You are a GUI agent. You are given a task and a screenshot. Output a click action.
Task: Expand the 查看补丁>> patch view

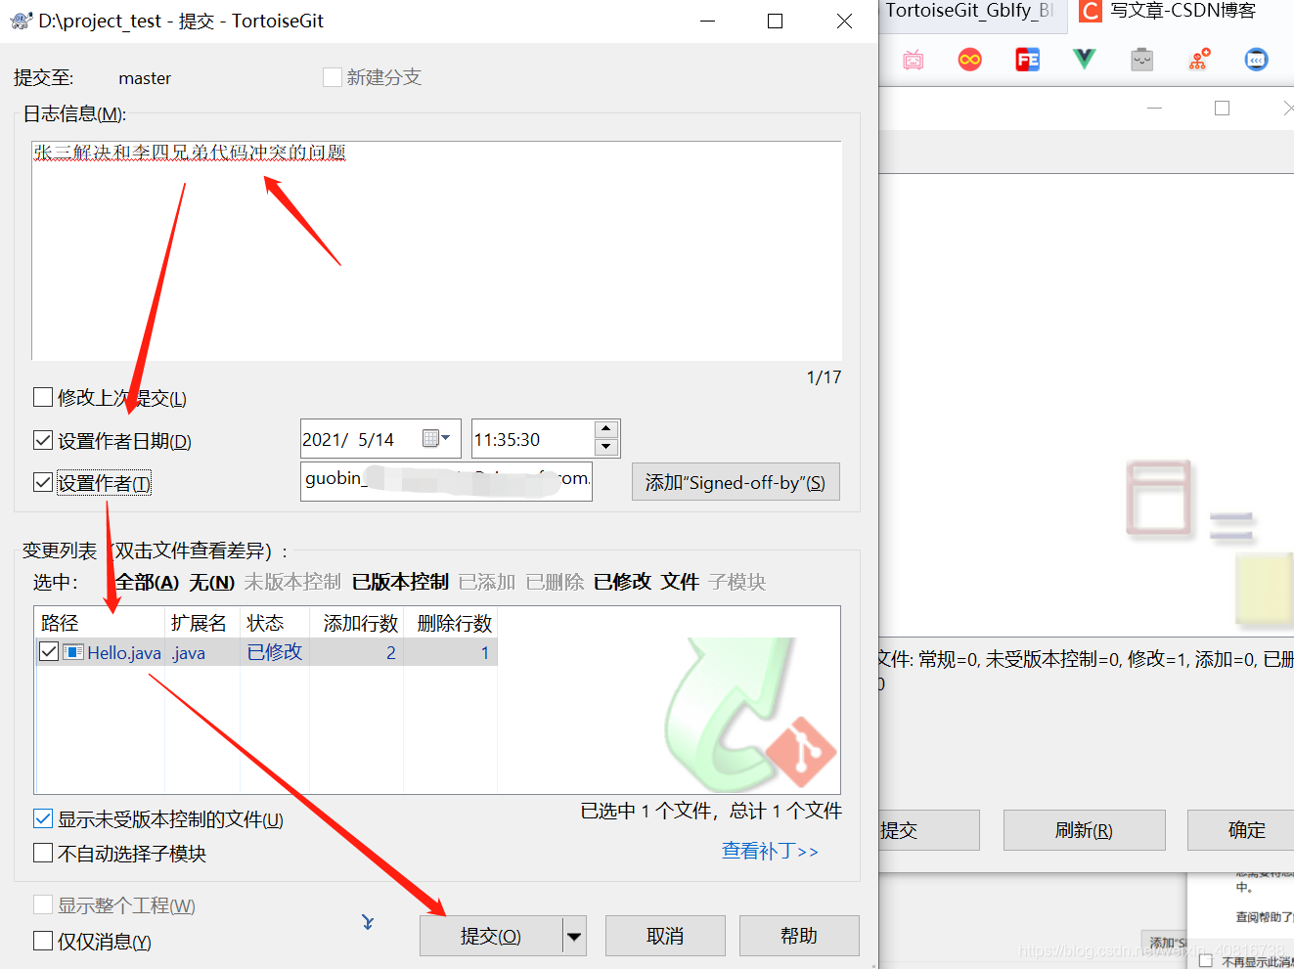771,851
